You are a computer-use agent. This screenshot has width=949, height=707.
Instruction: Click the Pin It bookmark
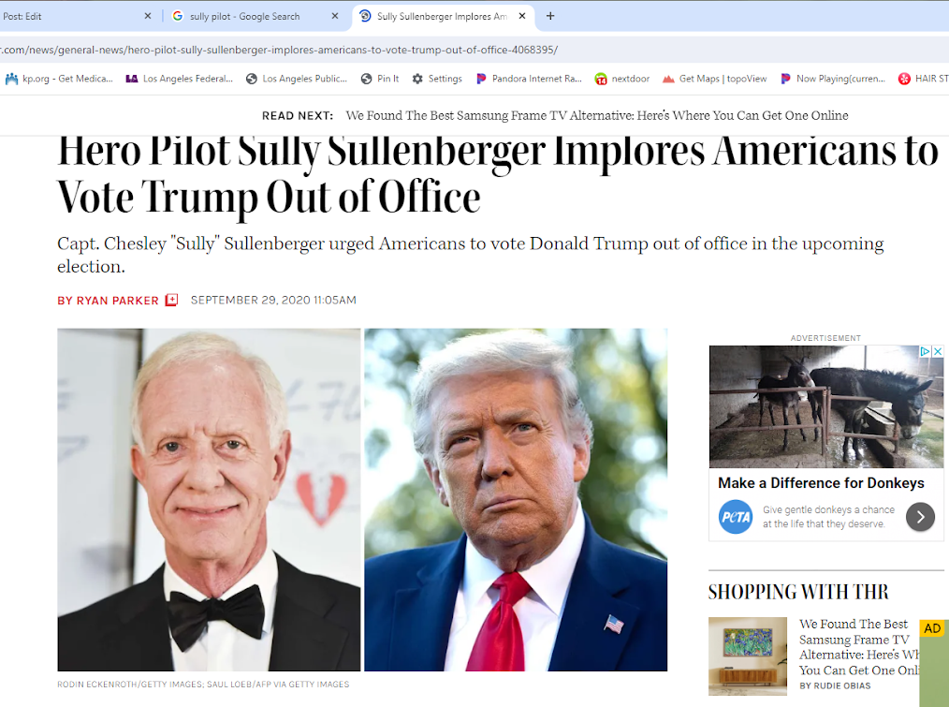[380, 79]
